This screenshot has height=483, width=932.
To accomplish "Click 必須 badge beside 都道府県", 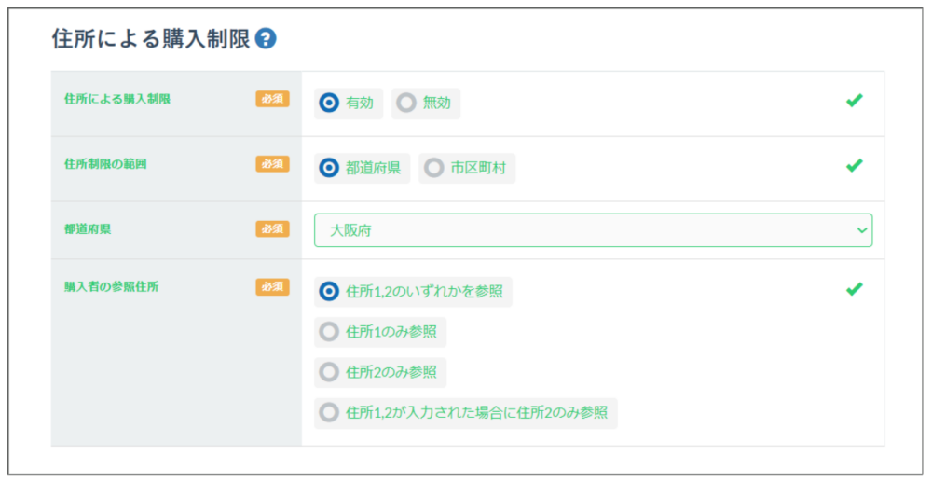I will coord(272,228).
